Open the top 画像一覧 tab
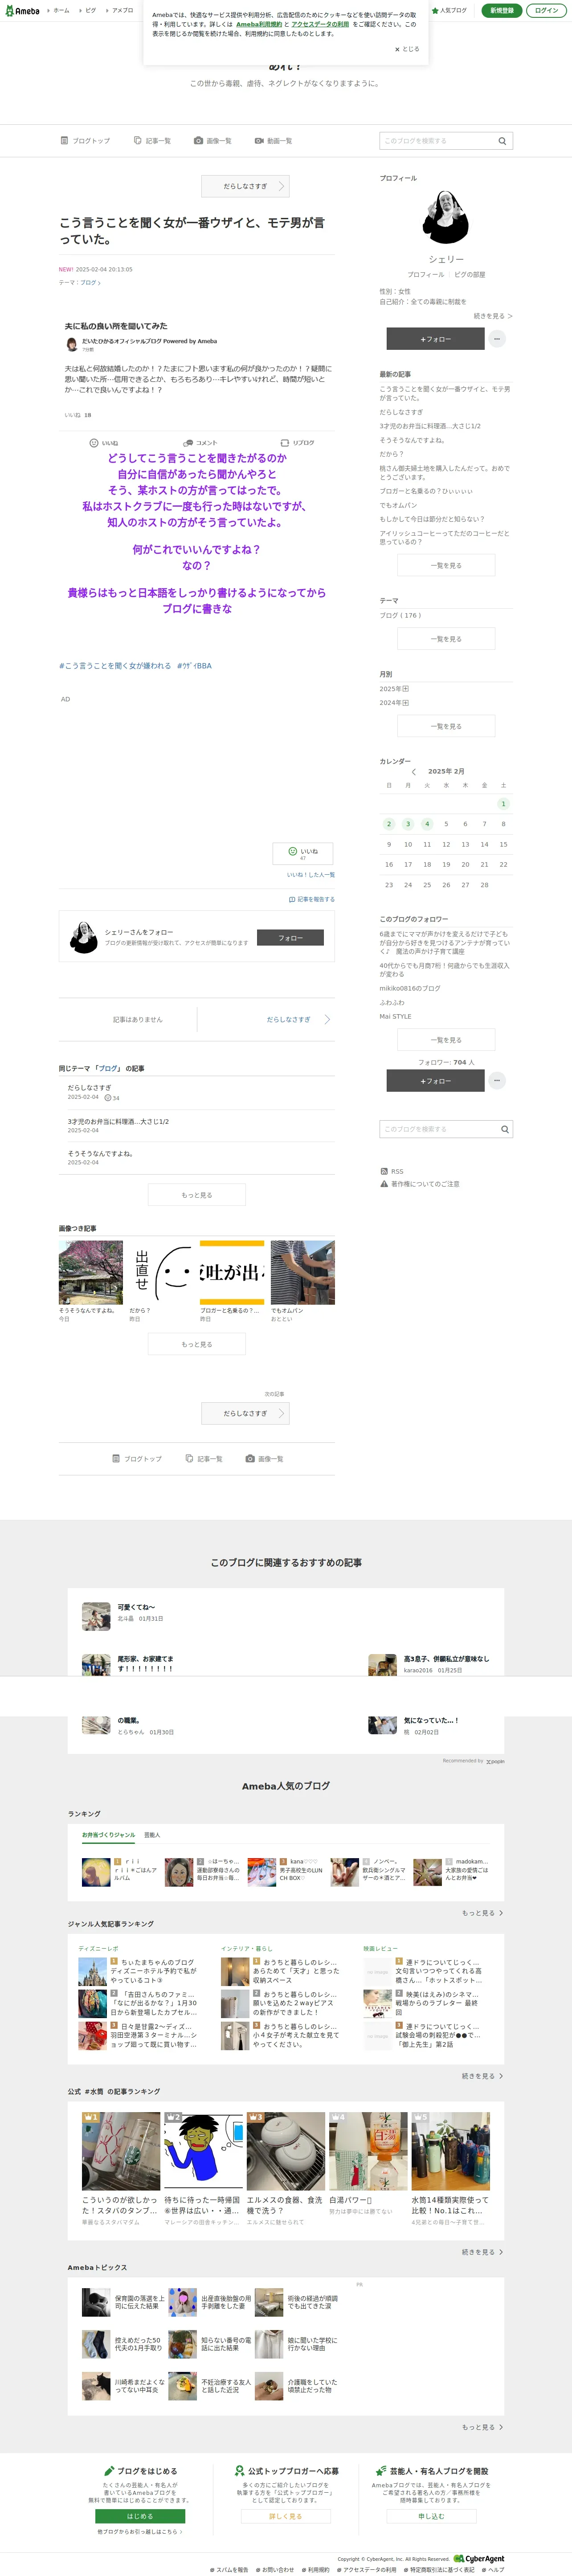The width and height of the screenshot is (572, 2576). pos(213,141)
